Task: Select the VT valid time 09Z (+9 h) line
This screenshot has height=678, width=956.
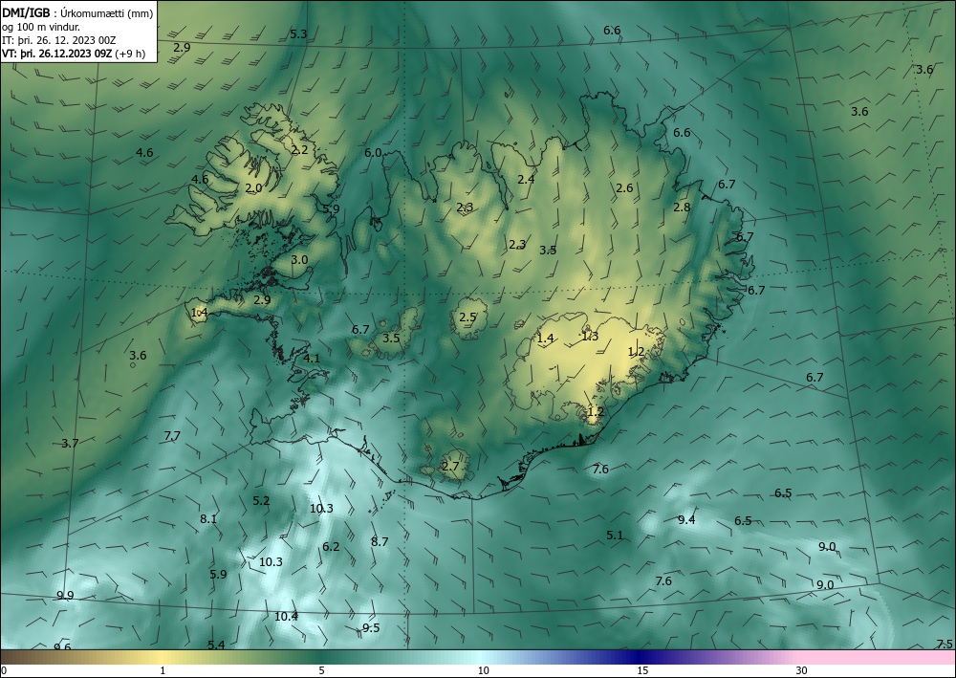Action: [74, 53]
